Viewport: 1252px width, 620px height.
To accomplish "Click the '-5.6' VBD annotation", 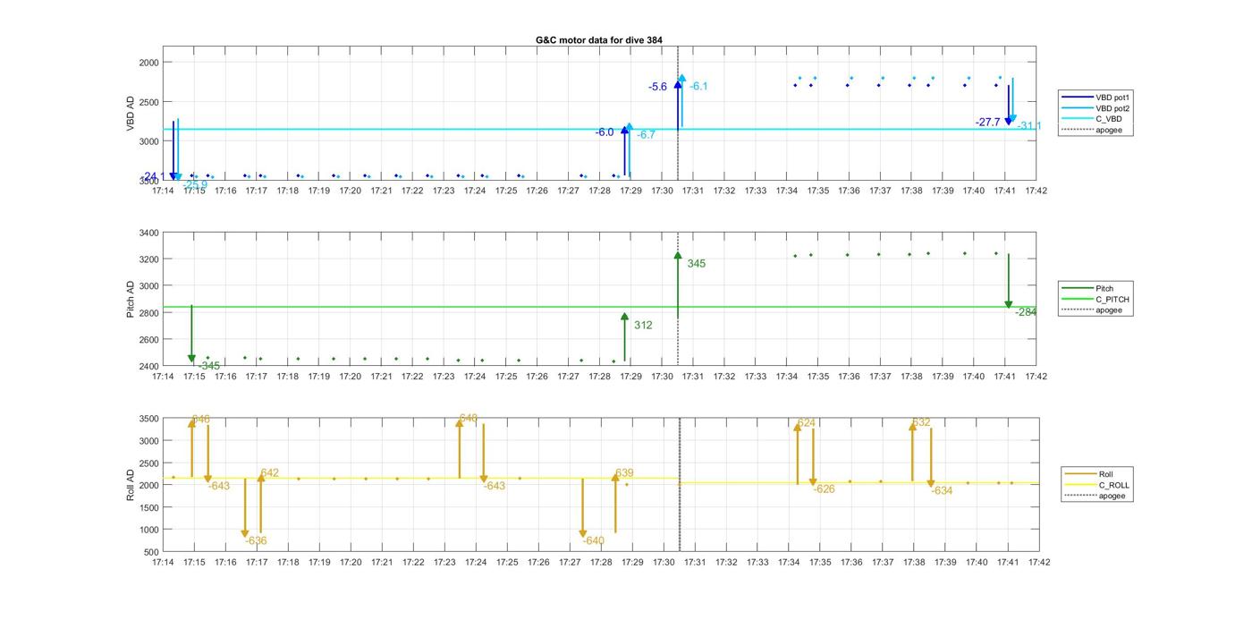I will (x=657, y=87).
